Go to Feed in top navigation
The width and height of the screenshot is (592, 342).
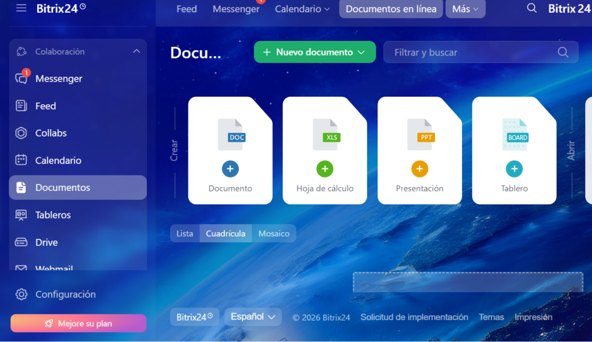[186, 9]
